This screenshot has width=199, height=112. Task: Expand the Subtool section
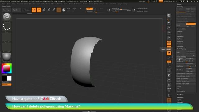[x=179, y=4]
